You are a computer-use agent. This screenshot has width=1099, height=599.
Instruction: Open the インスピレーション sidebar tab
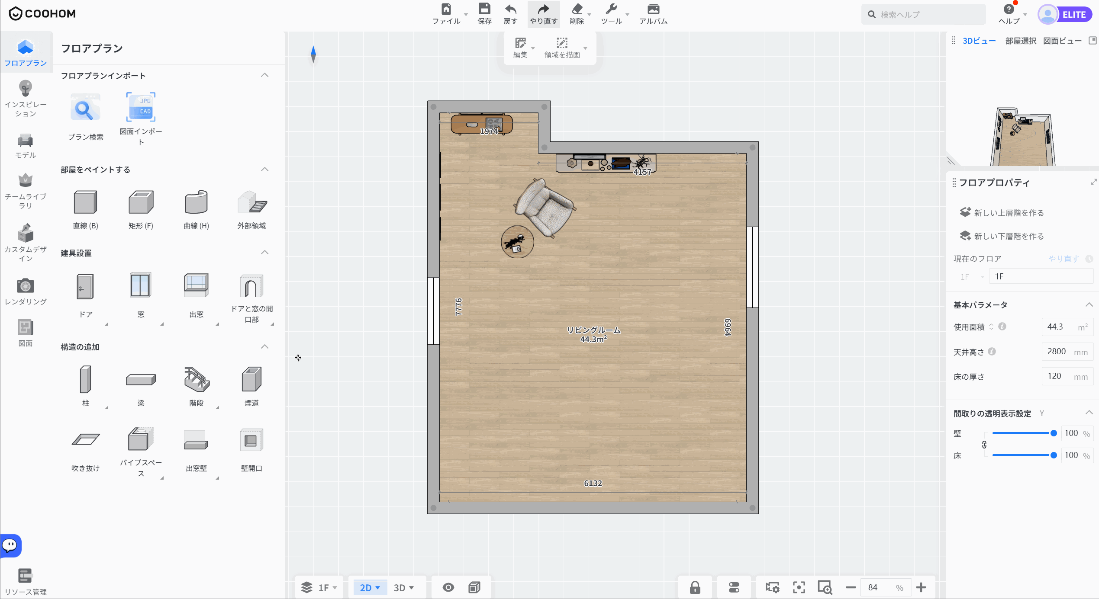pos(26,99)
